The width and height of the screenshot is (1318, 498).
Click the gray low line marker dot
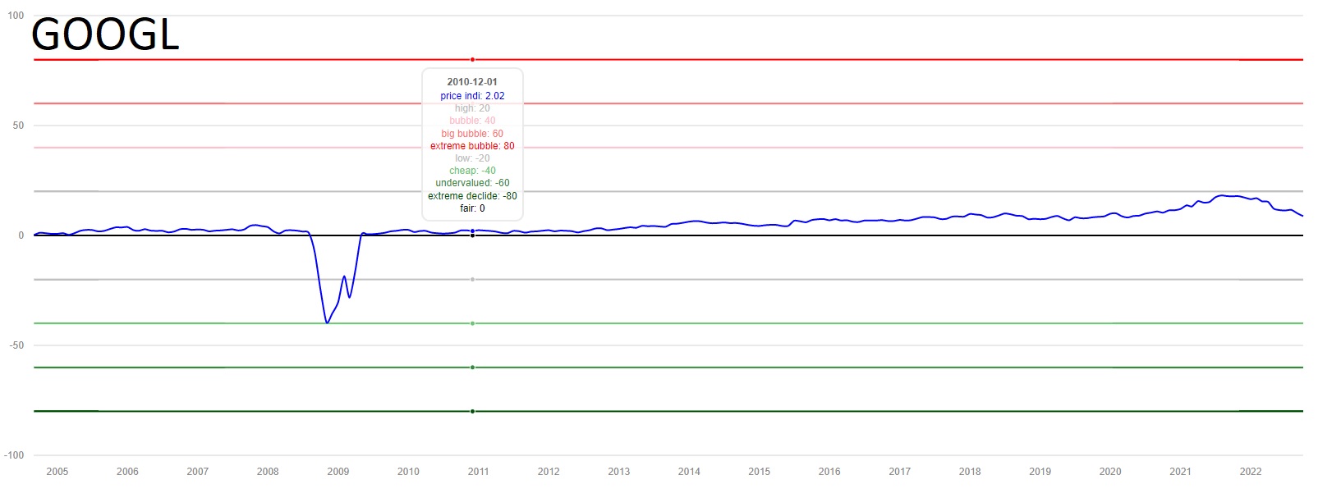tap(472, 280)
